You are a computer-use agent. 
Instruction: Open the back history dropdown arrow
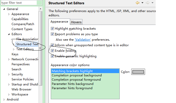click(142, 3)
